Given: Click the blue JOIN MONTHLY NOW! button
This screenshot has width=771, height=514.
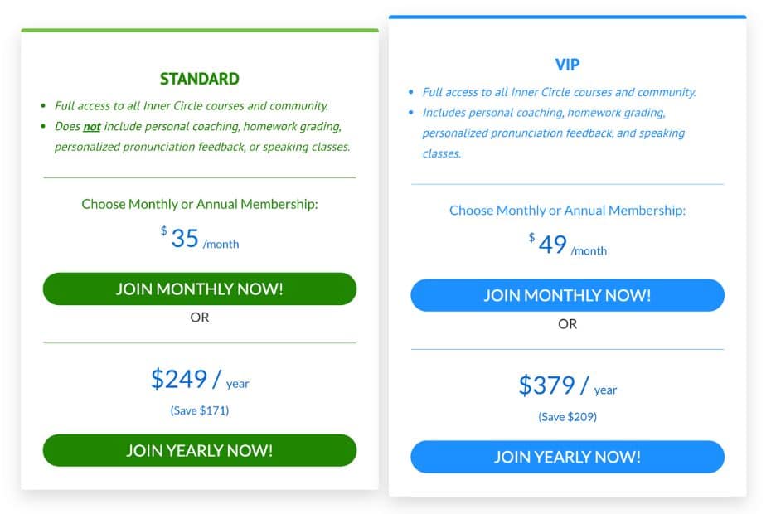Looking at the screenshot, I should click(x=567, y=295).
